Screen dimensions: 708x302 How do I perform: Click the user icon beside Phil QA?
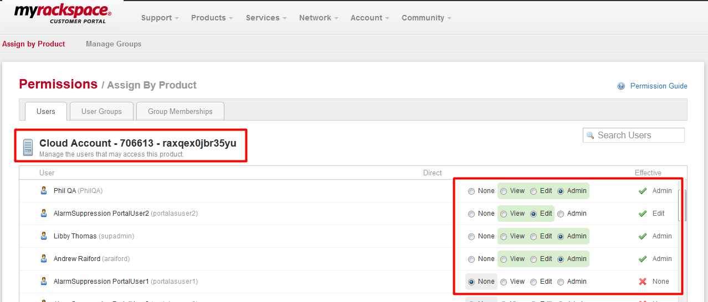point(44,191)
